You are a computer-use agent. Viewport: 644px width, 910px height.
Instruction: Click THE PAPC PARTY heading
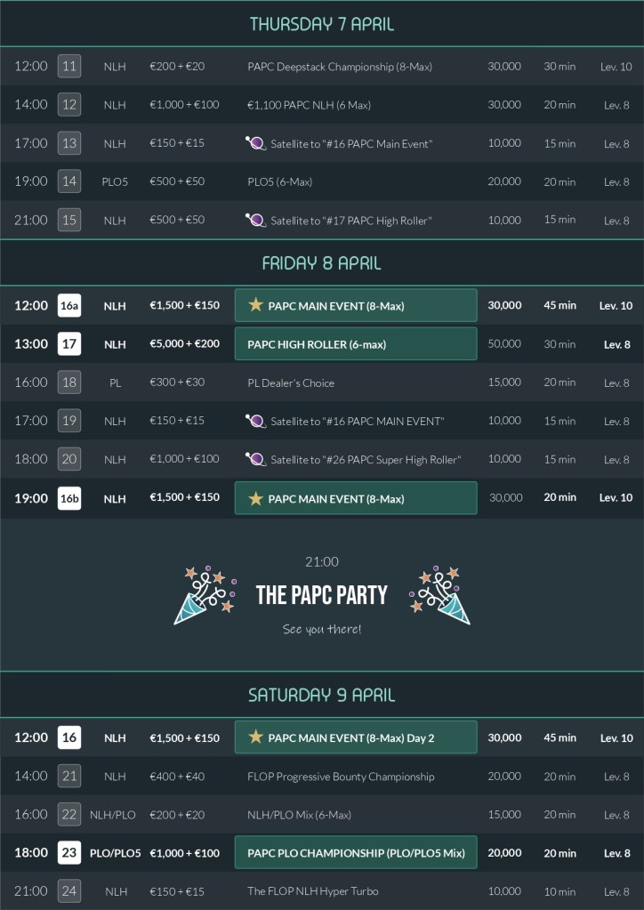pos(322,595)
